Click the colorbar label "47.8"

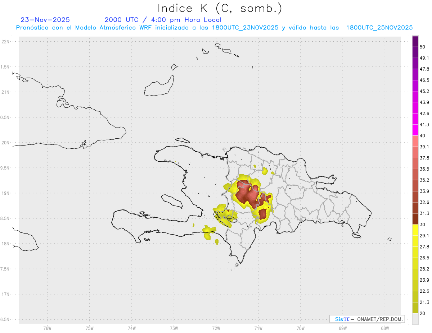coord(424,69)
